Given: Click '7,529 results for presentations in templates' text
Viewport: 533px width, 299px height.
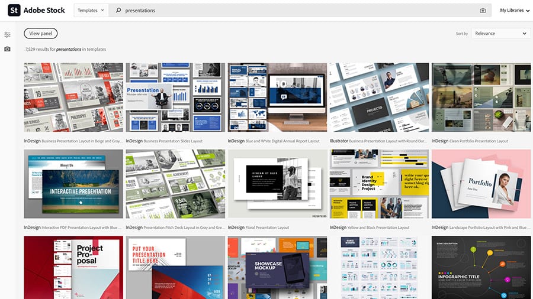Looking at the screenshot, I should (x=66, y=49).
